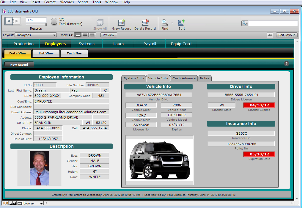Switch View As to list view
This screenshot has width=302, height=208.
tap(85, 35)
